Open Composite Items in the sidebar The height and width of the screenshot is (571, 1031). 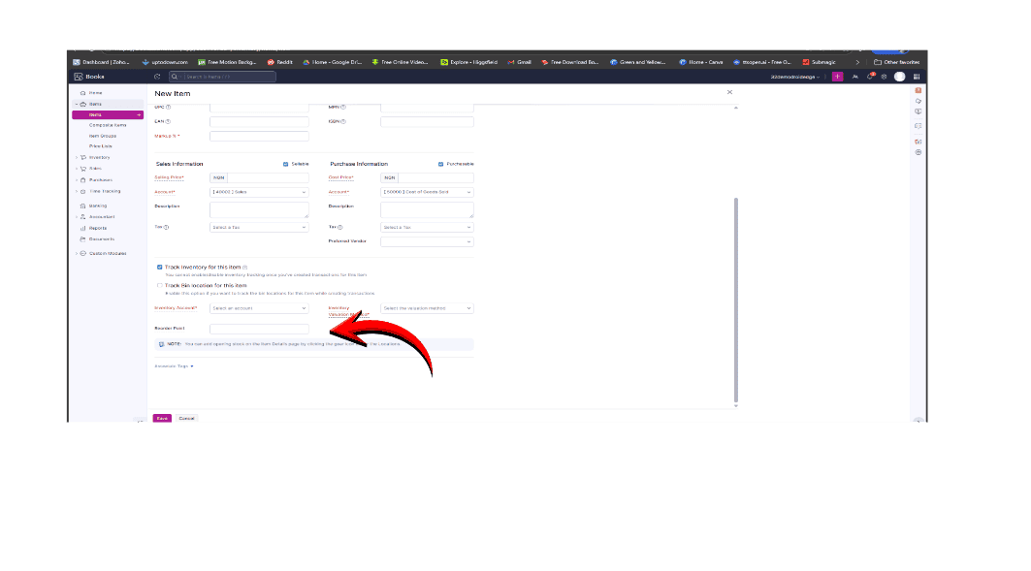[x=108, y=125]
